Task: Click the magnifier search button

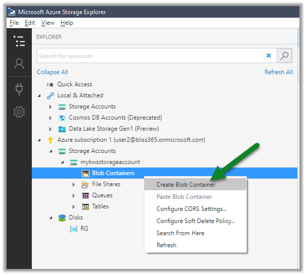Action: coord(285,56)
